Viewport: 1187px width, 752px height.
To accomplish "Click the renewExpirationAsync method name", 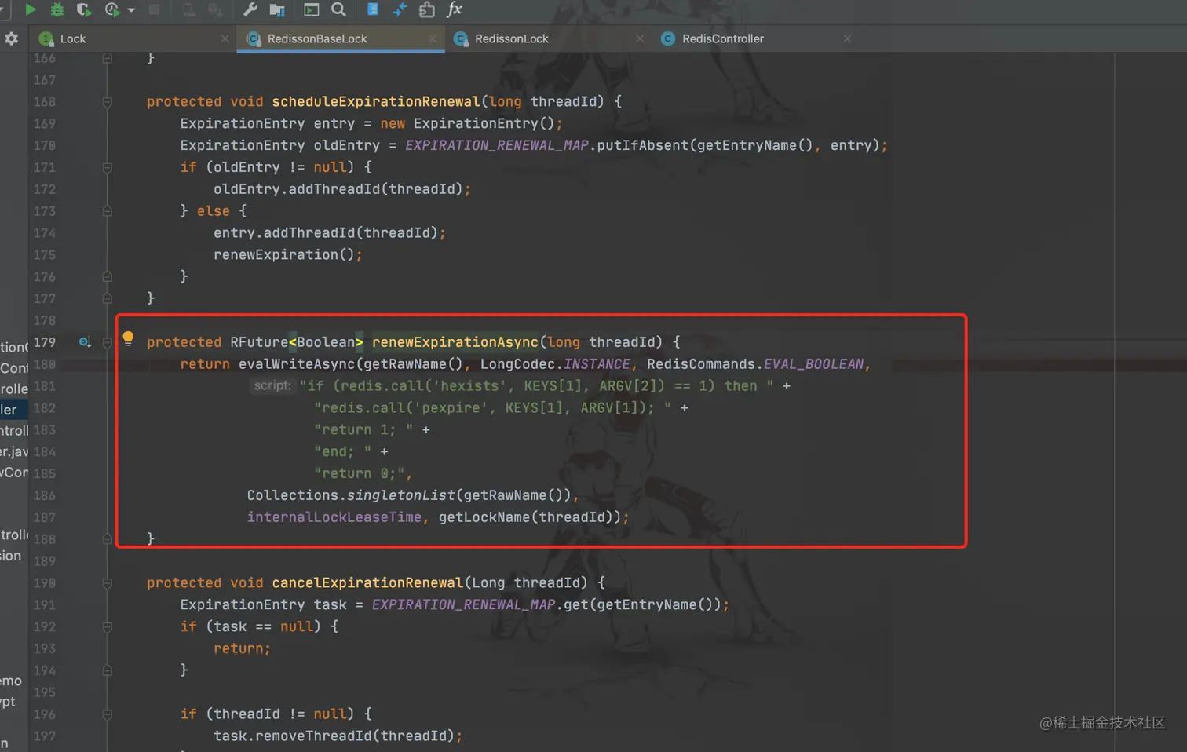I will 455,342.
